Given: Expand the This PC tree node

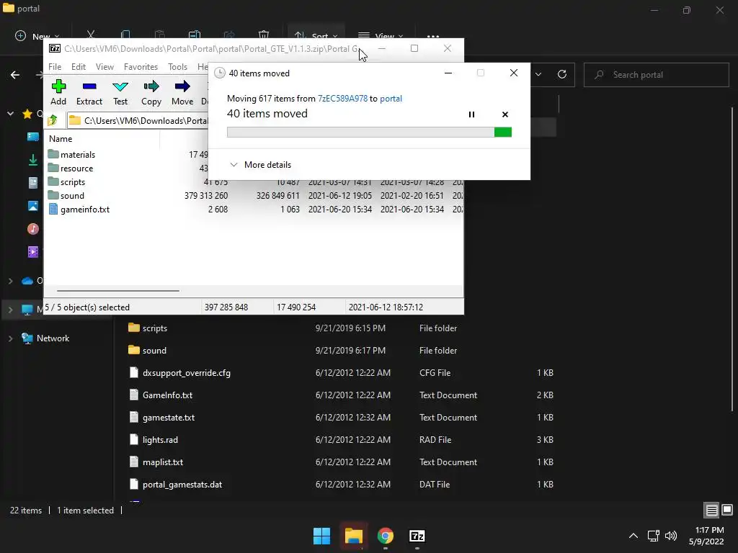Looking at the screenshot, I should pyautogui.click(x=10, y=310).
